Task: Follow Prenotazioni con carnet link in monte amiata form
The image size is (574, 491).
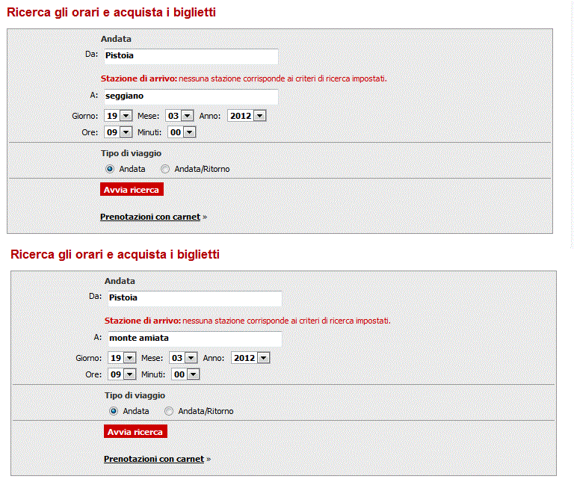Action: [x=154, y=459]
